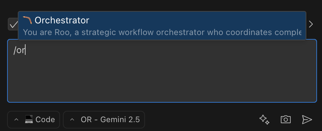
Task: Click the laptop icon in the mode selector
Action: coord(29,119)
